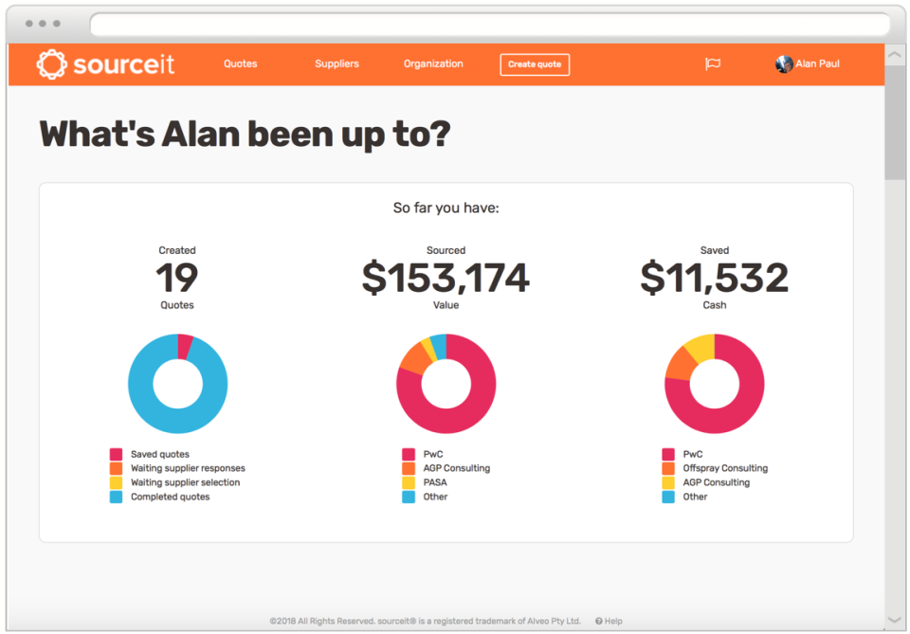This screenshot has height=634, width=910.
Task: Open Alan Paul's profile avatar
Action: [x=784, y=63]
